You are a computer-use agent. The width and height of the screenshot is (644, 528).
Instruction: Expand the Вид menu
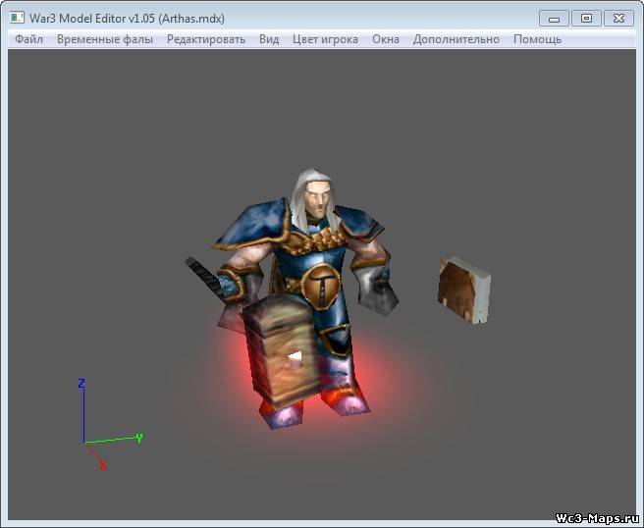coord(269,39)
